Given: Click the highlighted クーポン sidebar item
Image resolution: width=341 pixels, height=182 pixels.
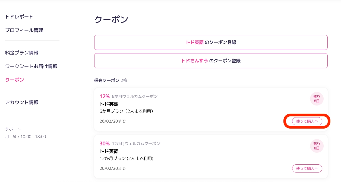Looking at the screenshot, I should (x=15, y=80).
